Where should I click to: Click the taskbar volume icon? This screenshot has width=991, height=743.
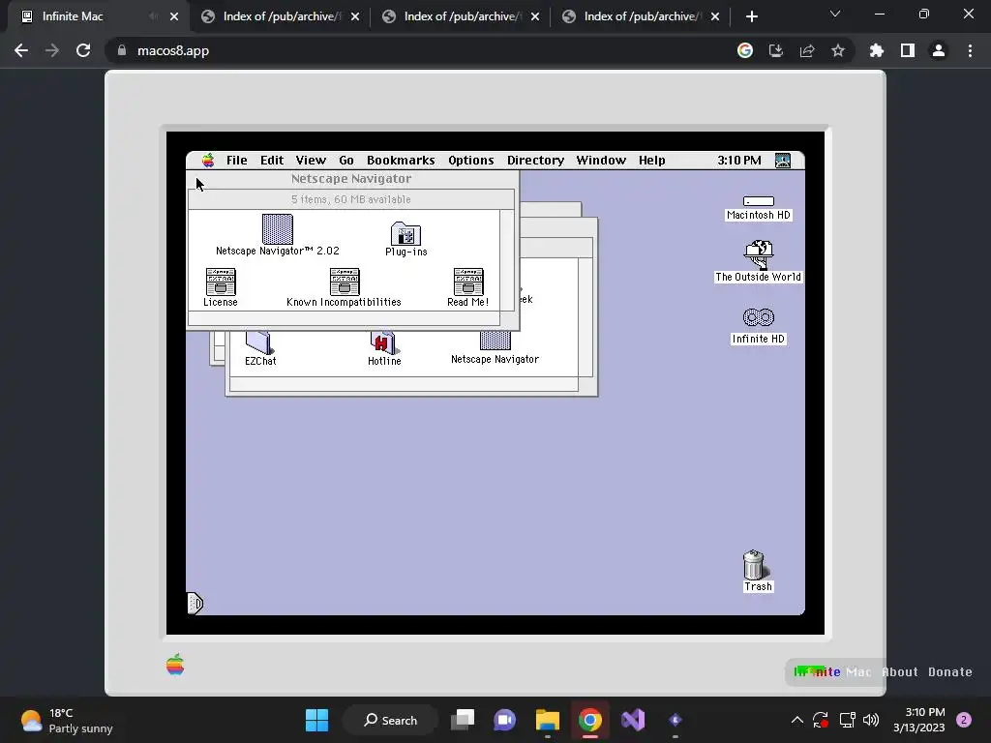pos(871,720)
